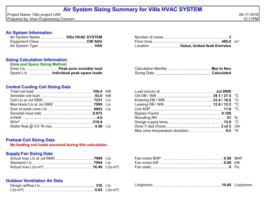Image resolution: width=268 pixels, height=198 pixels.
Task: Select Standard L/s value '7994'
Action: 98,163
